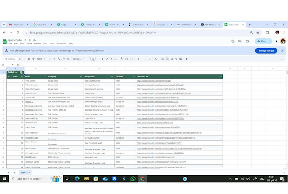Open the Menus search box
The image size is (288, 194).
pyautogui.click(x=10, y=59)
